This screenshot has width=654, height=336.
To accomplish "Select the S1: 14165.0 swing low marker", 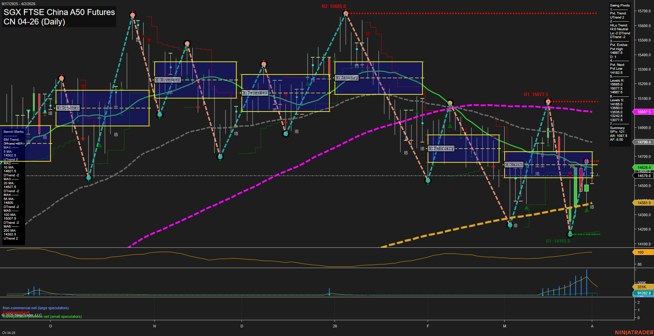I will (x=570, y=234).
